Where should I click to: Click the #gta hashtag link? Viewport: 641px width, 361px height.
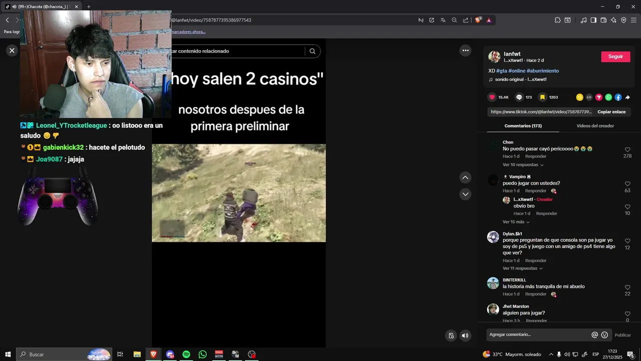[501, 71]
